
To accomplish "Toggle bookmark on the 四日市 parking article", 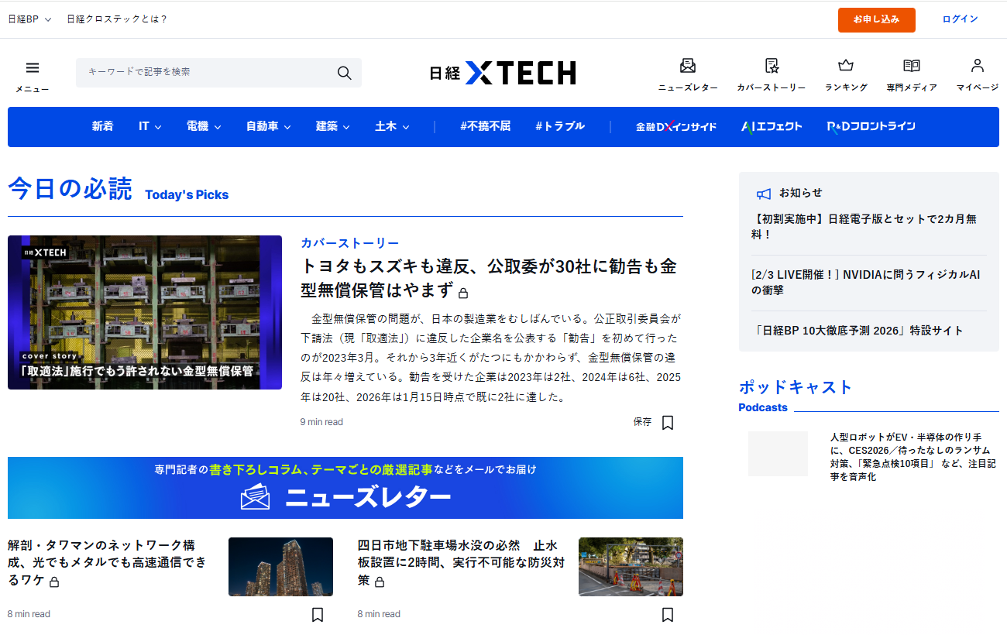I will click(668, 615).
